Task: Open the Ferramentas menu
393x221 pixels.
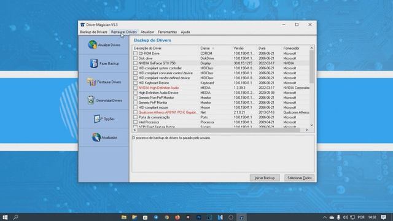Action: pos(168,32)
